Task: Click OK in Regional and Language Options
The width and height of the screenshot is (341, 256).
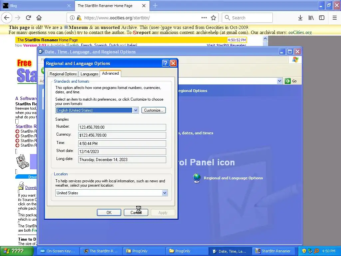Action: 109,212
